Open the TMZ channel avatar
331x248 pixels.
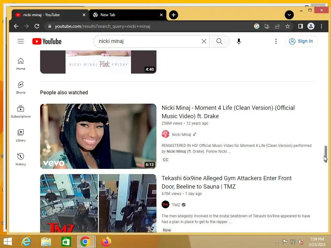(165, 204)
